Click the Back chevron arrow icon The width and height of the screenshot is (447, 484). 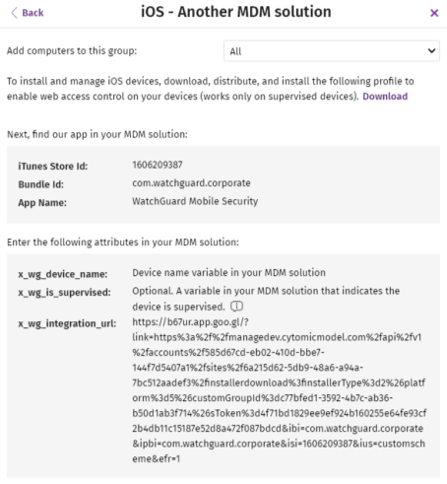tap(14, 13)
